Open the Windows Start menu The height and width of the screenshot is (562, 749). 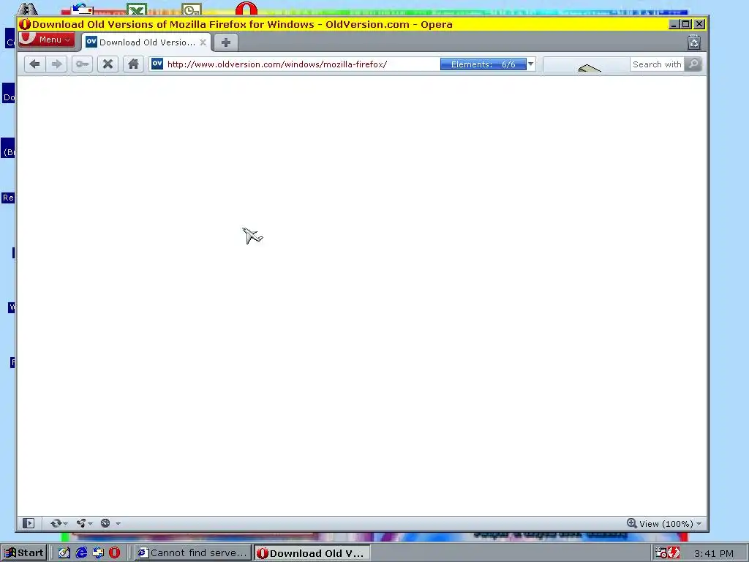point(24,553)
